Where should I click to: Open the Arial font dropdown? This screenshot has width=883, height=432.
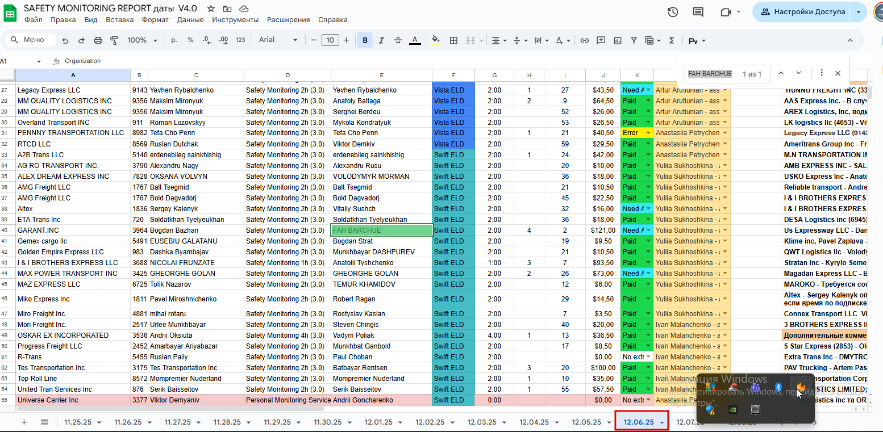278,40
